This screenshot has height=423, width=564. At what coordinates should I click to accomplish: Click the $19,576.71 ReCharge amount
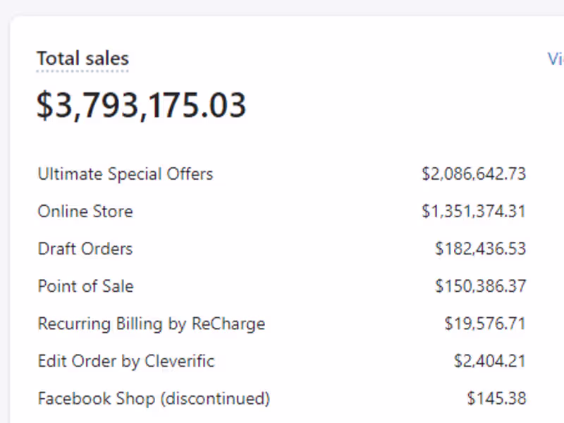click(x=485, y=324)
